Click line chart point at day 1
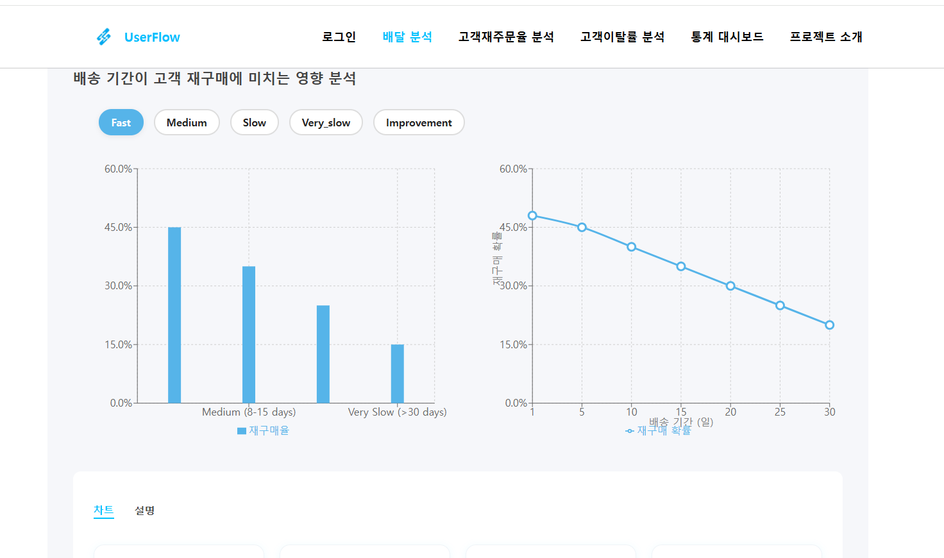 [532, 216]
